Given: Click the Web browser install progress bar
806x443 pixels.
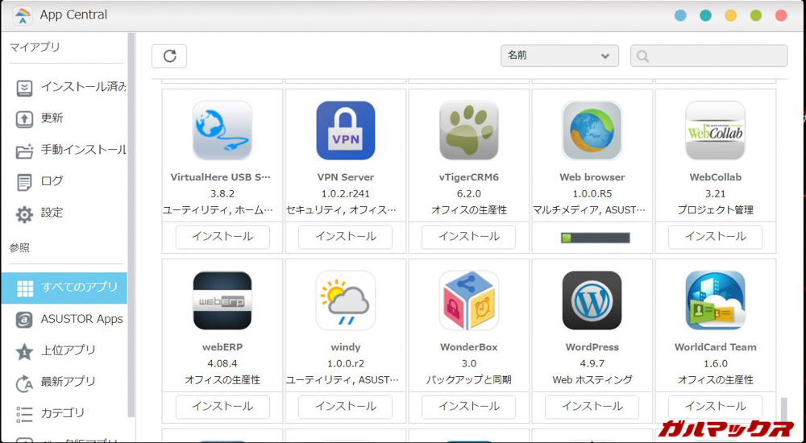Looking at the screenshot, I should 595,238.
